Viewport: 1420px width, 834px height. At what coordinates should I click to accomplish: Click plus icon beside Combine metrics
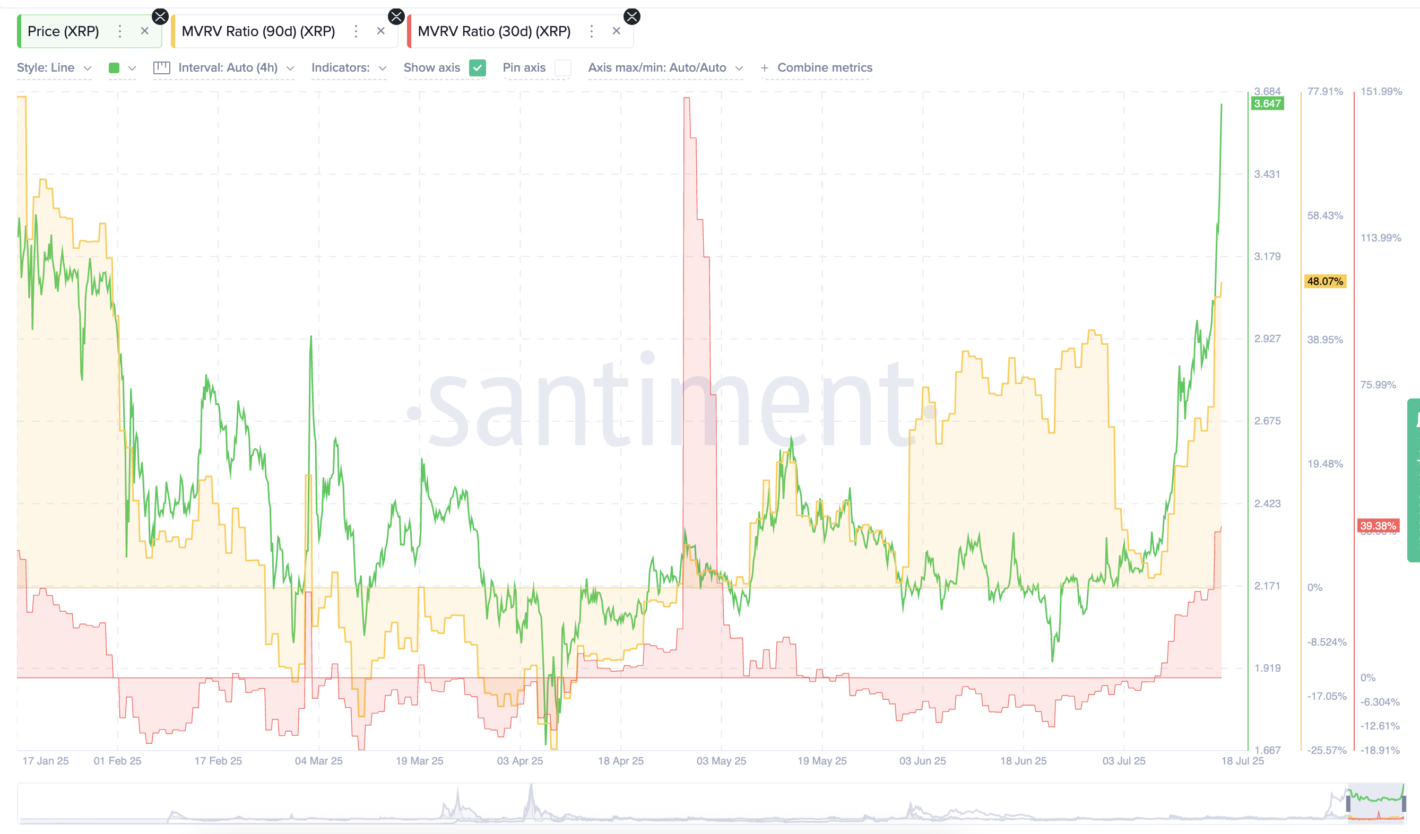(x=764, y=67)
